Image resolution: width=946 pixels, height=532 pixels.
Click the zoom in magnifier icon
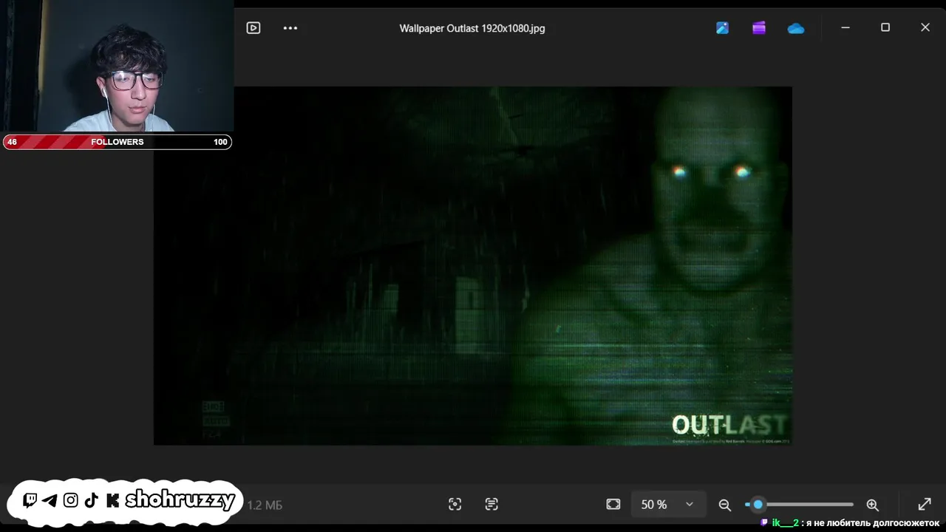pos(873,505)
